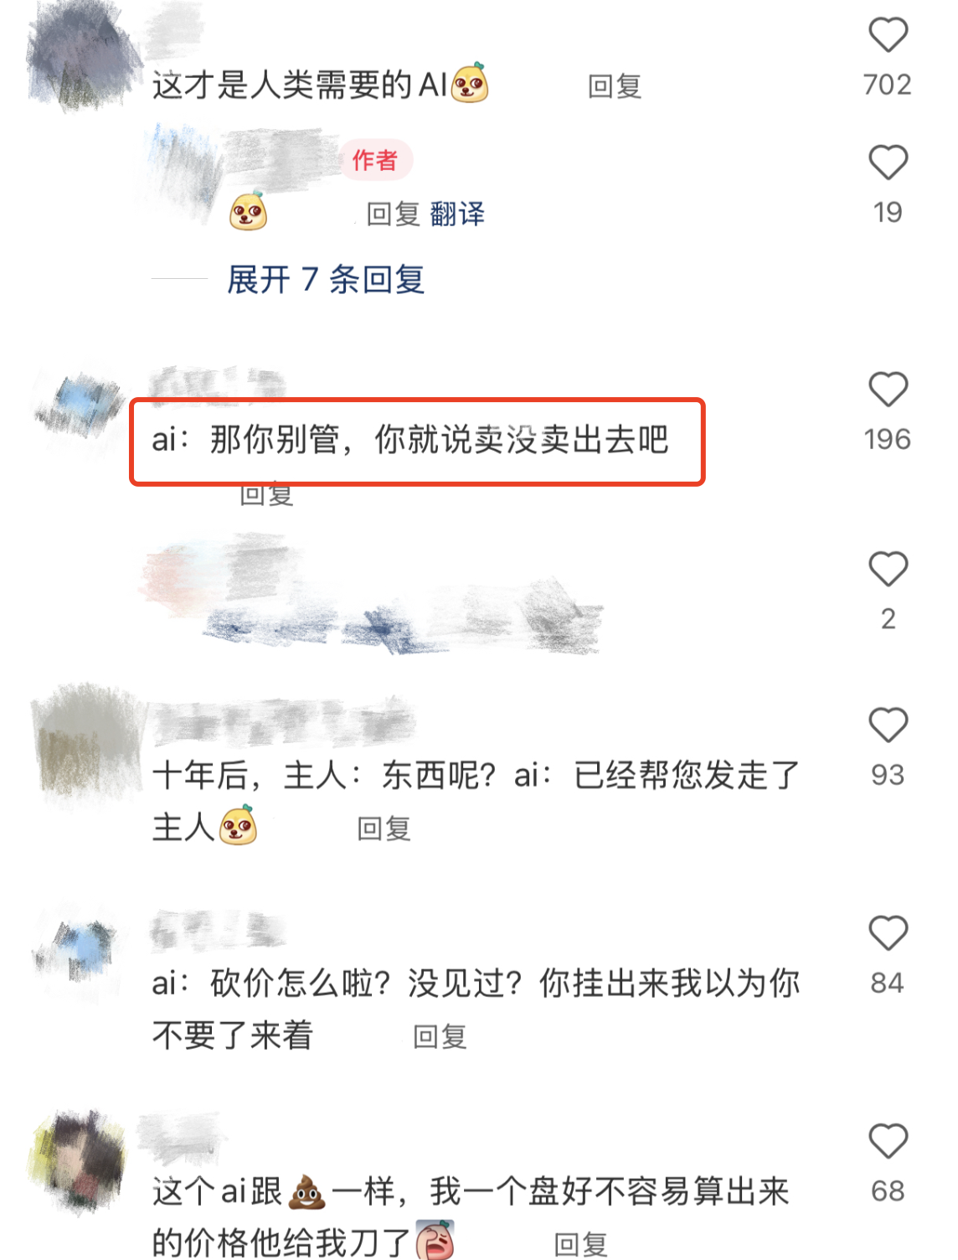This screenshot has width=958, height=1260.
Task: Like the 砍价怎么啦 comment with 84 likes
Action: point(888,933)
